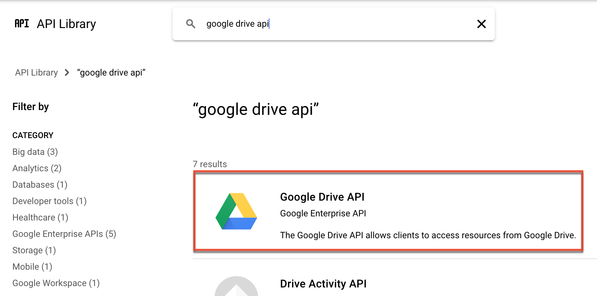
Task: Filter by Google Enterprise APIs
Action: click(x=64, y=234)
